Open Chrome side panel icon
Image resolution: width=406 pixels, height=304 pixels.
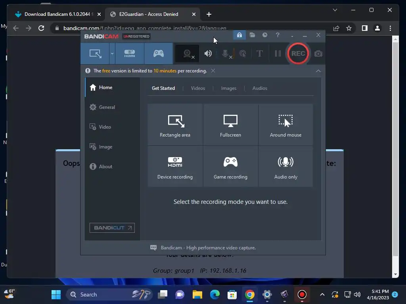click(x=365, y=28)
